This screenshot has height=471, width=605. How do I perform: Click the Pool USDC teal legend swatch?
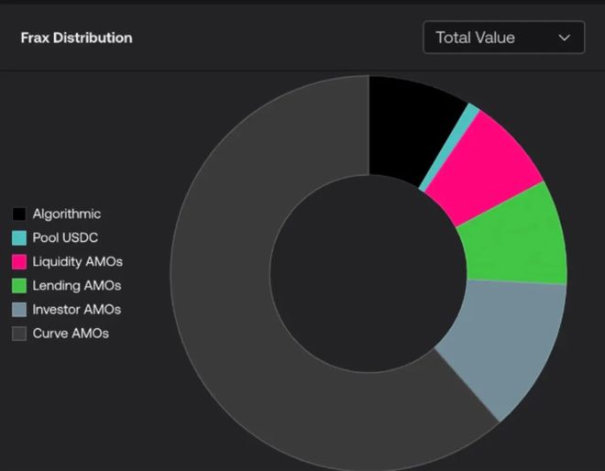[19, 238]
